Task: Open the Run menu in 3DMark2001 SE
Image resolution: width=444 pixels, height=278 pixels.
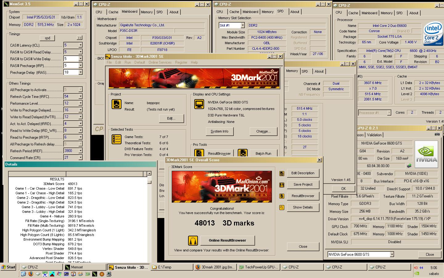Action: [128, 62]
